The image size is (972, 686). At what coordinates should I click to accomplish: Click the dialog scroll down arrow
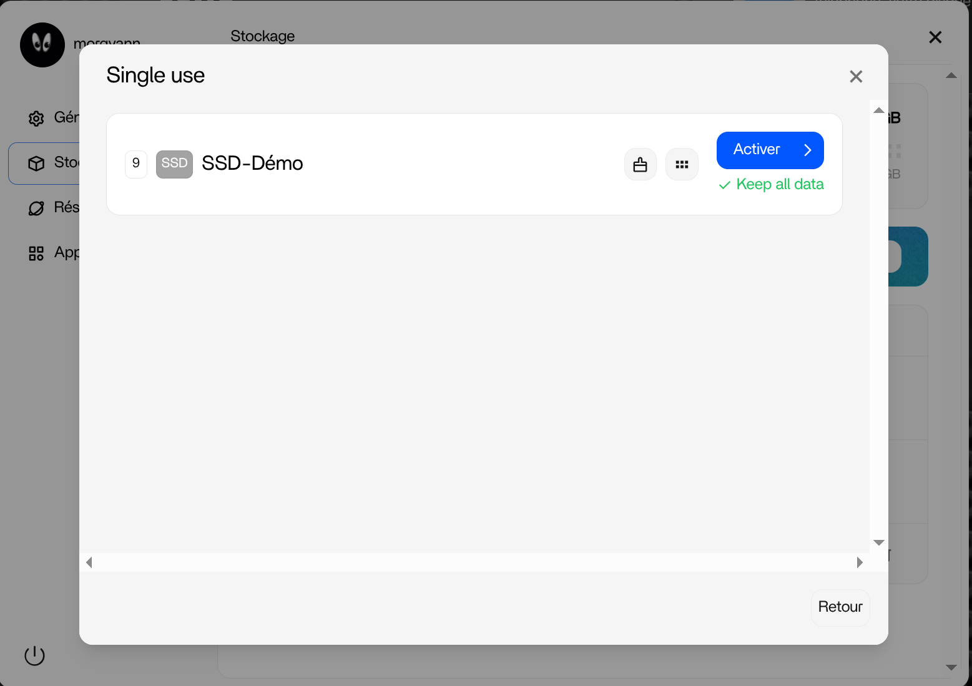click(878, 542)
